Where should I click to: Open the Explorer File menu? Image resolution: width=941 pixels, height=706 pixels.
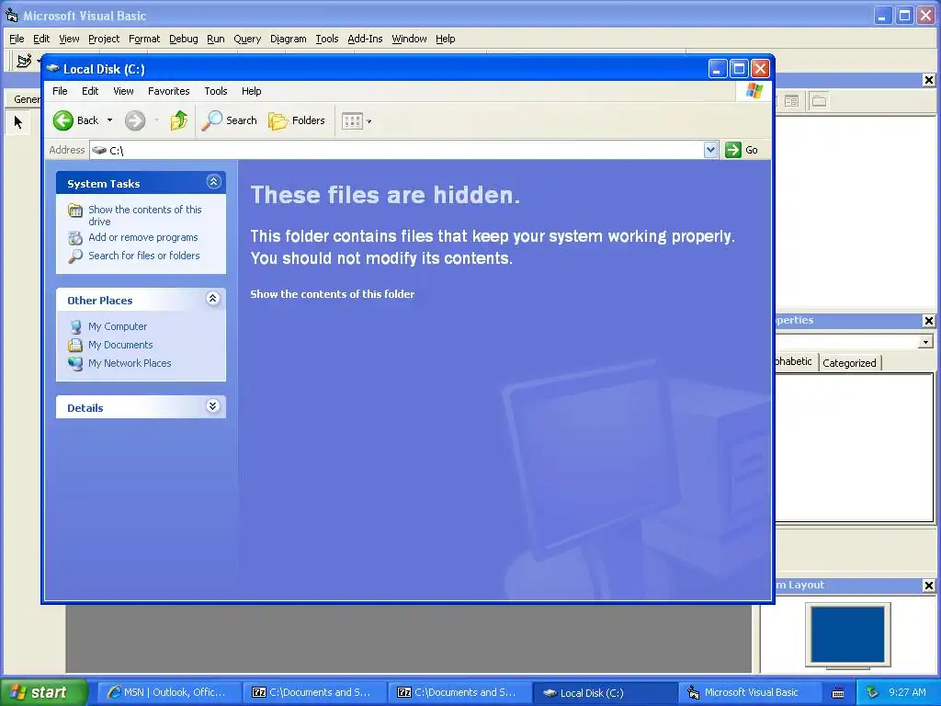click(x=60, y=91)
